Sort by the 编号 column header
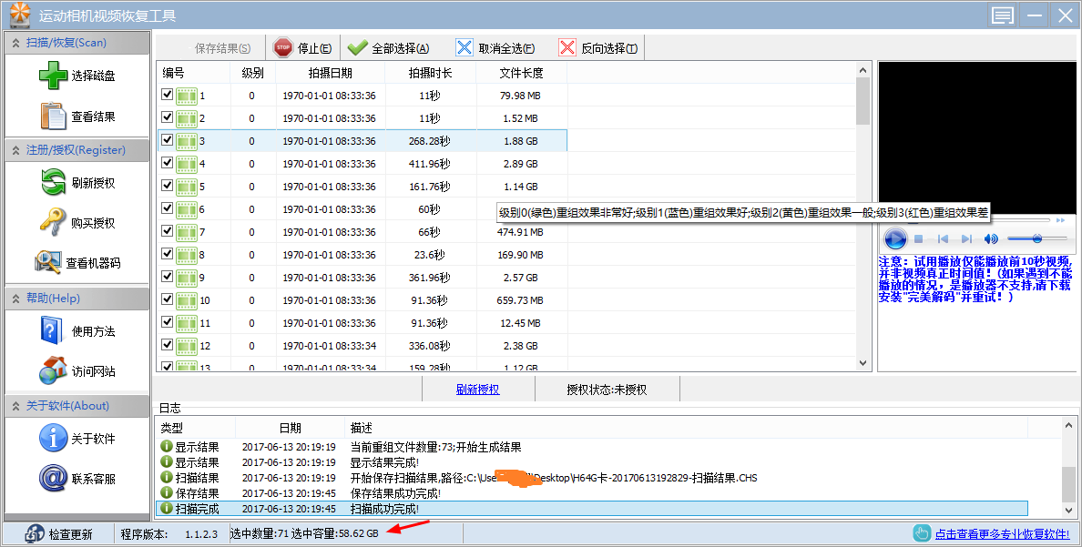The height and width of the screenshot is (547, 1082). tap(193, 73)
